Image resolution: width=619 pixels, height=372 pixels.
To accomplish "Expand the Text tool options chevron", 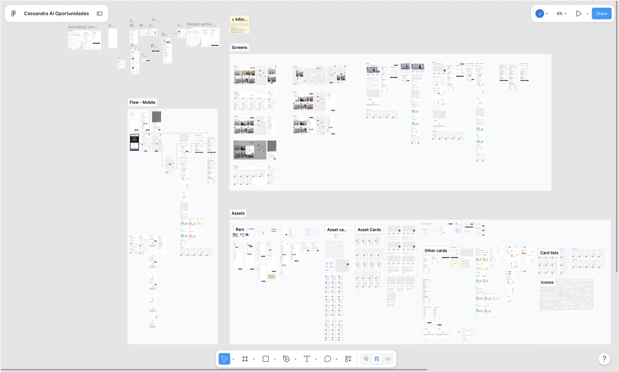I will click(x=316, y=359).
